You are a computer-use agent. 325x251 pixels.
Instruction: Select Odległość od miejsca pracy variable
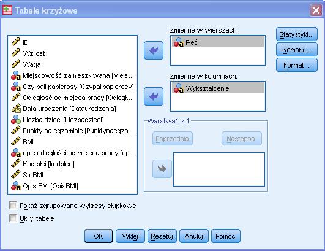[x=73, y=98]
